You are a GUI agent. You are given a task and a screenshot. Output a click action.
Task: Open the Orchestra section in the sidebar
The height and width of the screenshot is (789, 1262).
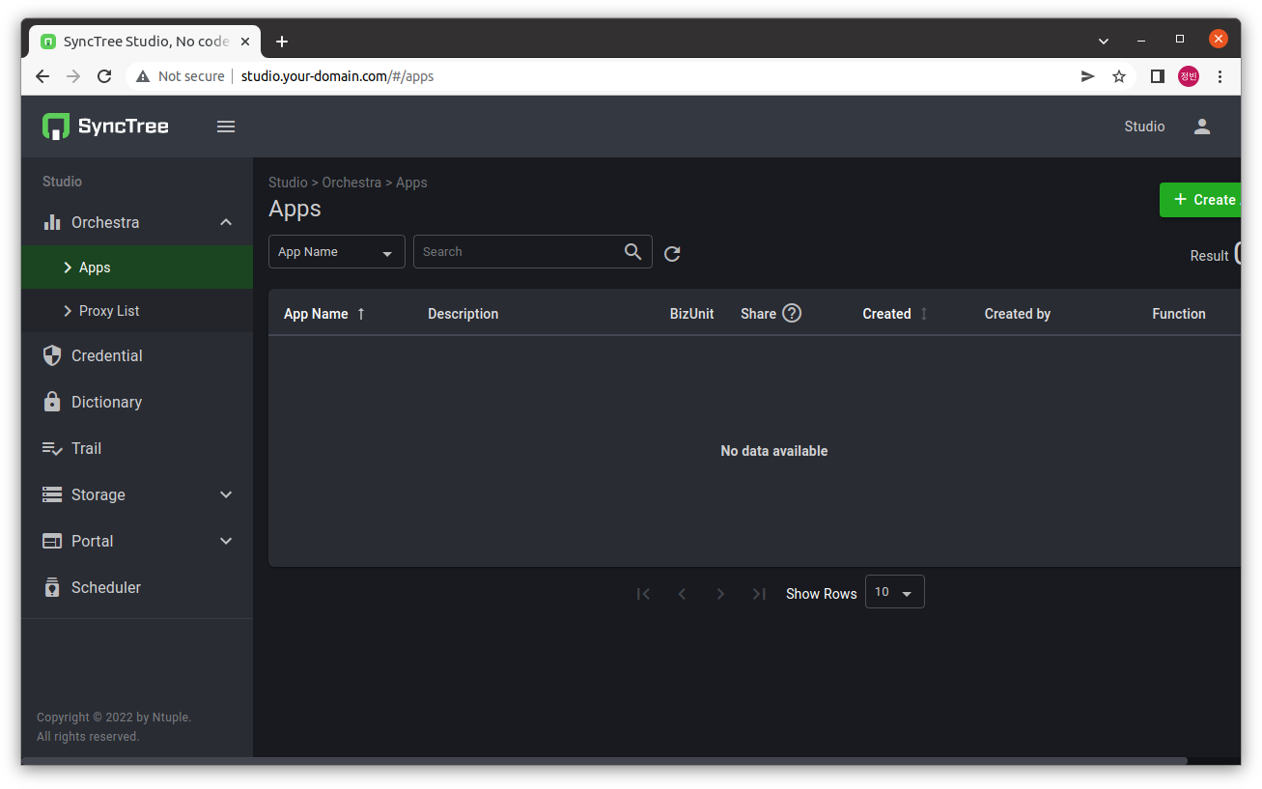pos(106,222)
